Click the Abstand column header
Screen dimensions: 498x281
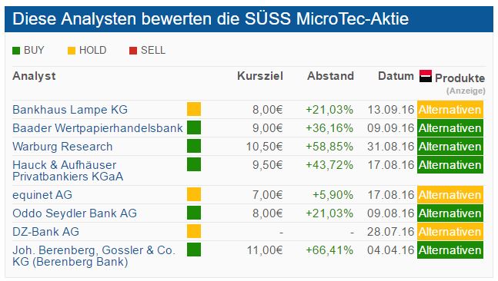pos(330,76)
